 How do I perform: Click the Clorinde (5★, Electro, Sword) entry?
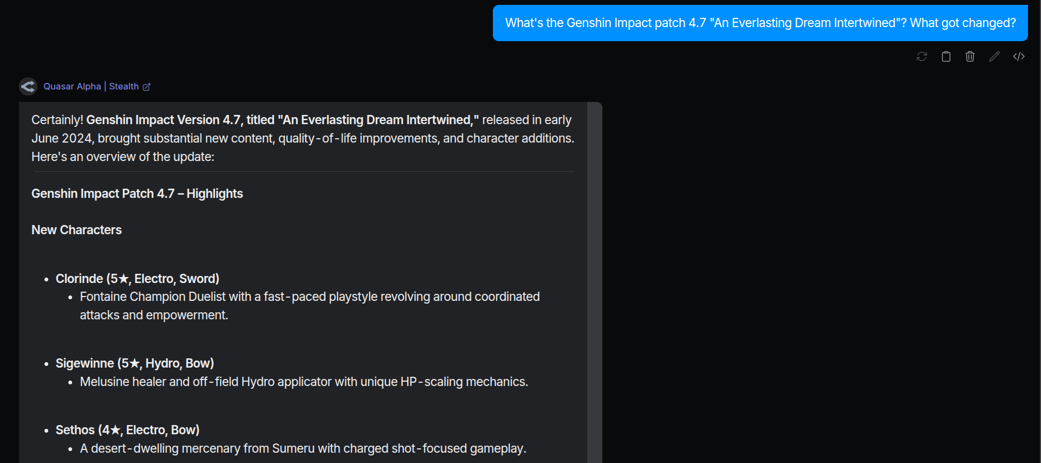[x=137, y=279]
